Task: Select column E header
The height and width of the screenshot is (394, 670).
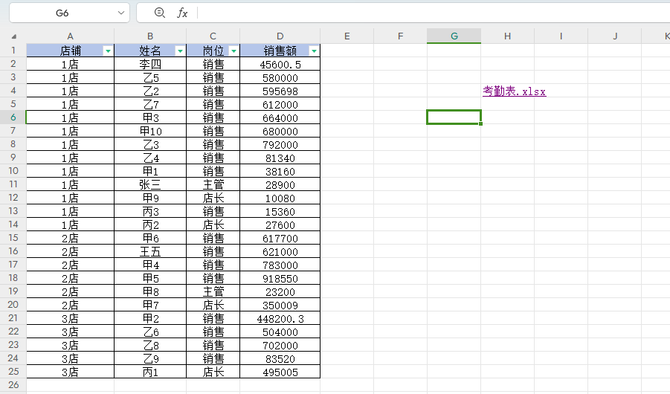Action: (x=347, y=36)
